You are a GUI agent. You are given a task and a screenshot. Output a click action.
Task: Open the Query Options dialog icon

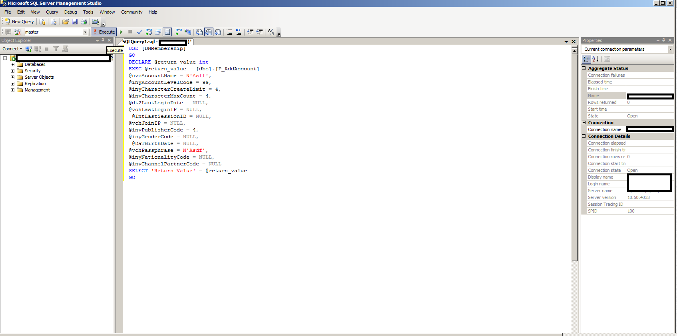[158, 32]
